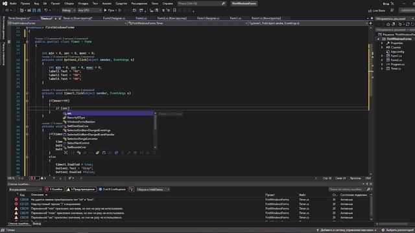
Task: Click Добавить в систему управления версиями
Action: coord(347,230)
